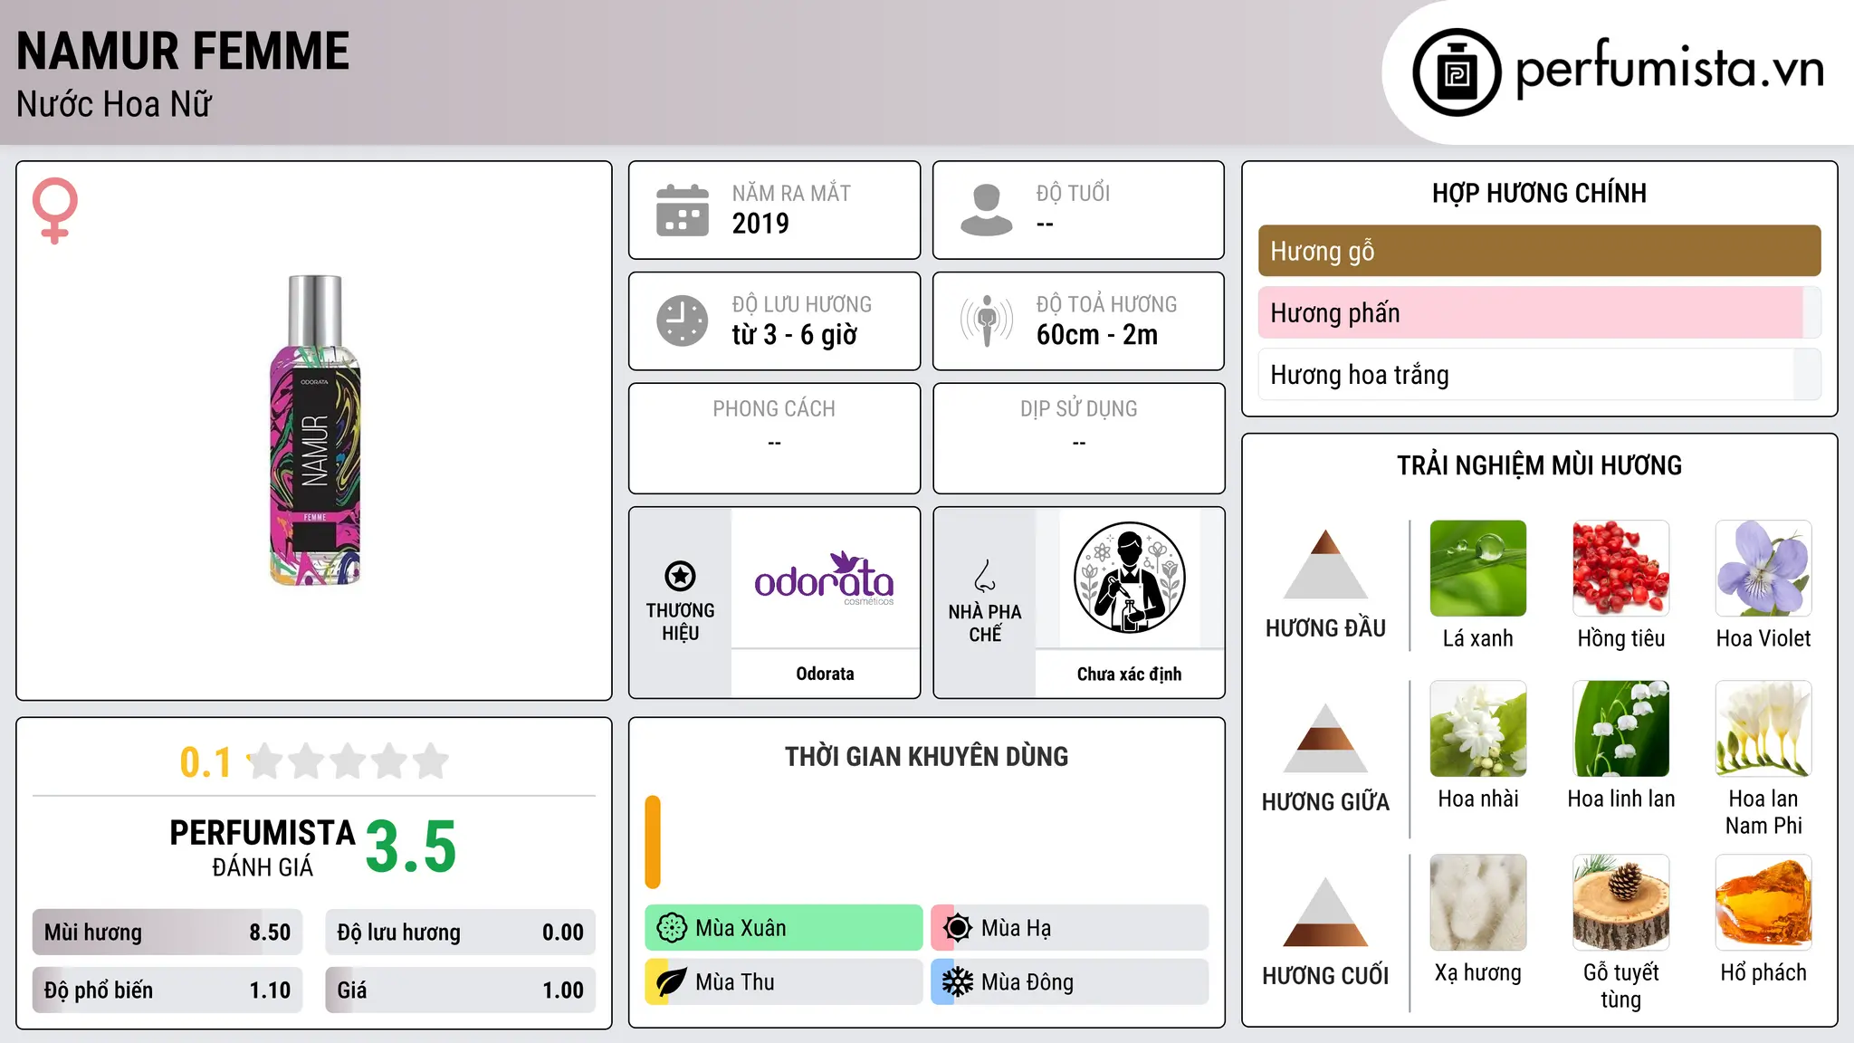The width and height of the screenshot is (1854, 1043).
Task: Click the star rating row
Action: tap(349, 761)
